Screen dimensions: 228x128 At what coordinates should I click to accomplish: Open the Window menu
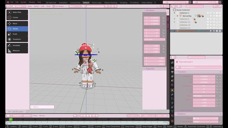pyautogui.click(x=32, y=2)
